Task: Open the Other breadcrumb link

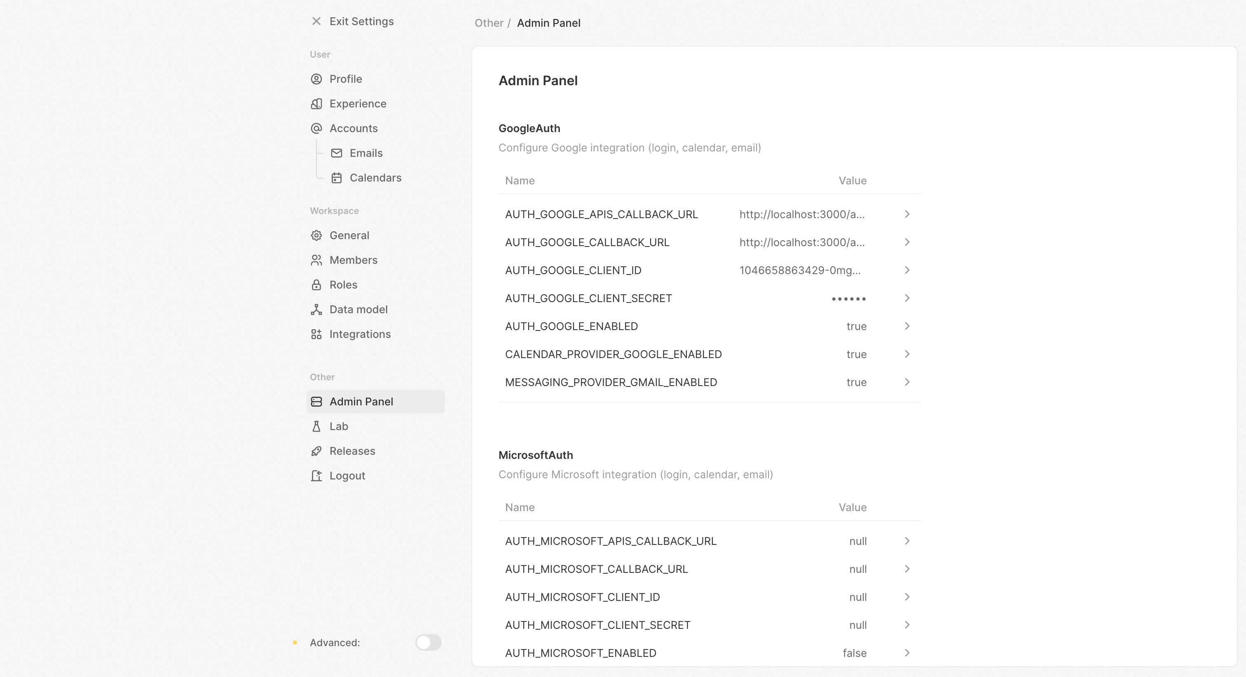Action: 489,23
